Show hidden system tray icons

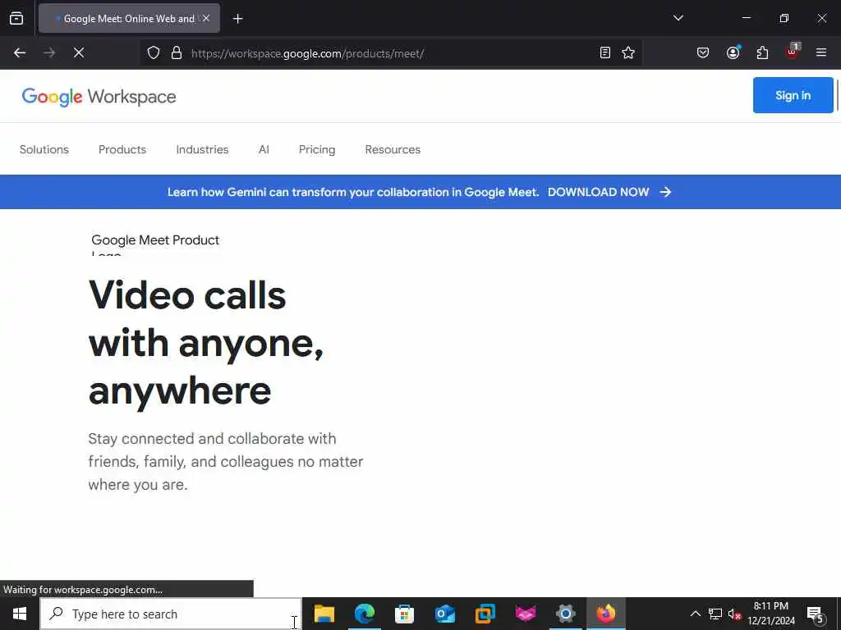point(695,614)
